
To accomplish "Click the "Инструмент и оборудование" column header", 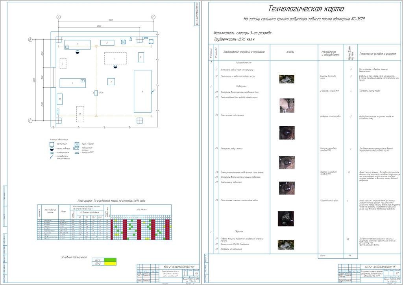I will (x=330, y=53).
